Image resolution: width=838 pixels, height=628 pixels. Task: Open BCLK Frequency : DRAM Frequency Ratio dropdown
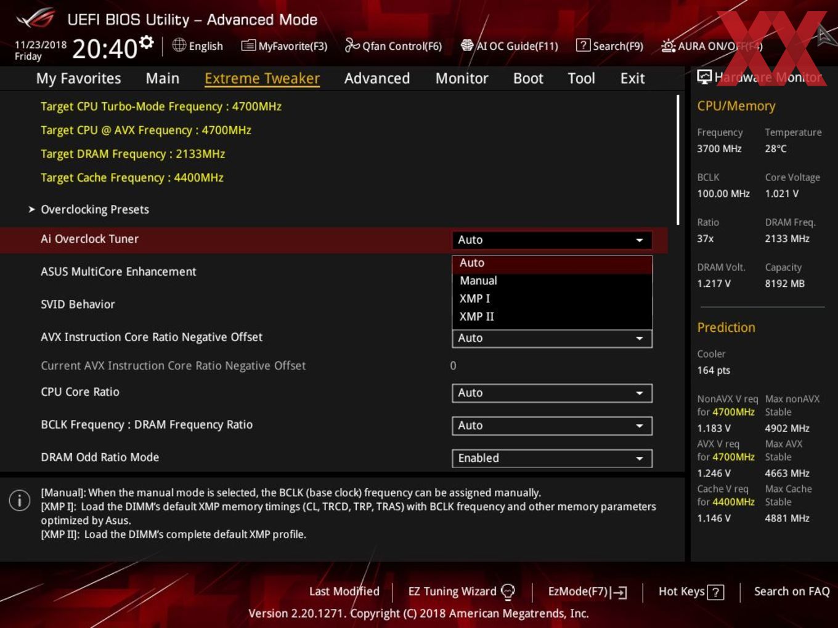click(x=552, y=425)
